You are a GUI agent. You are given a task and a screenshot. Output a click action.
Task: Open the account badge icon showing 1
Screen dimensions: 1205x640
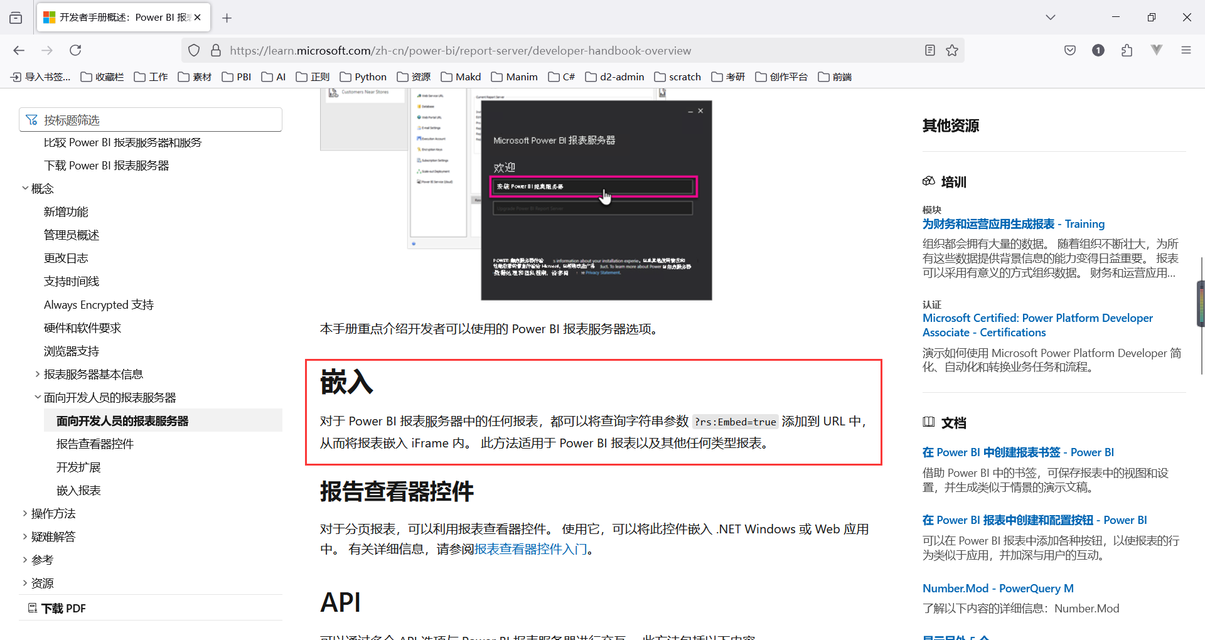[1098, 50]
